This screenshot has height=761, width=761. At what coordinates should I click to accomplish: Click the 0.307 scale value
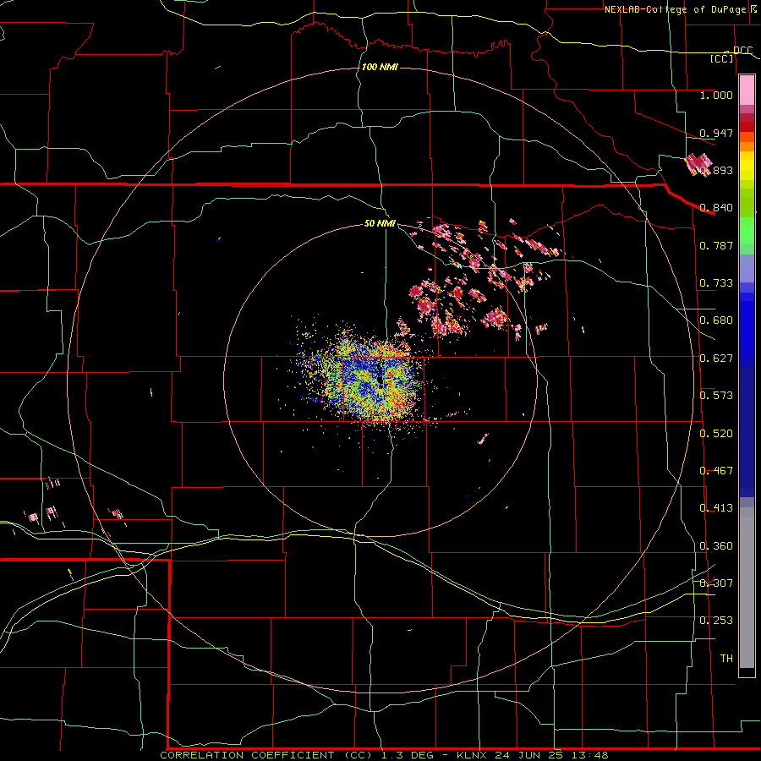pos(716,583)
